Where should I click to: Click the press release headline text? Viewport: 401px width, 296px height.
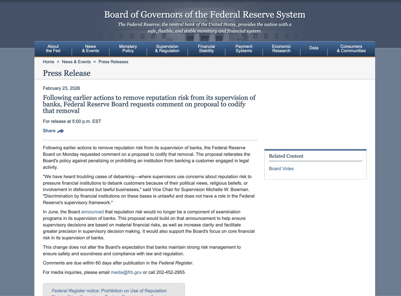[149, 104]
